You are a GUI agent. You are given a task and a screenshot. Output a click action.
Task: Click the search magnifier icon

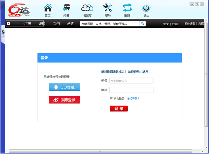pyautogui.click(x=142, y=24)
